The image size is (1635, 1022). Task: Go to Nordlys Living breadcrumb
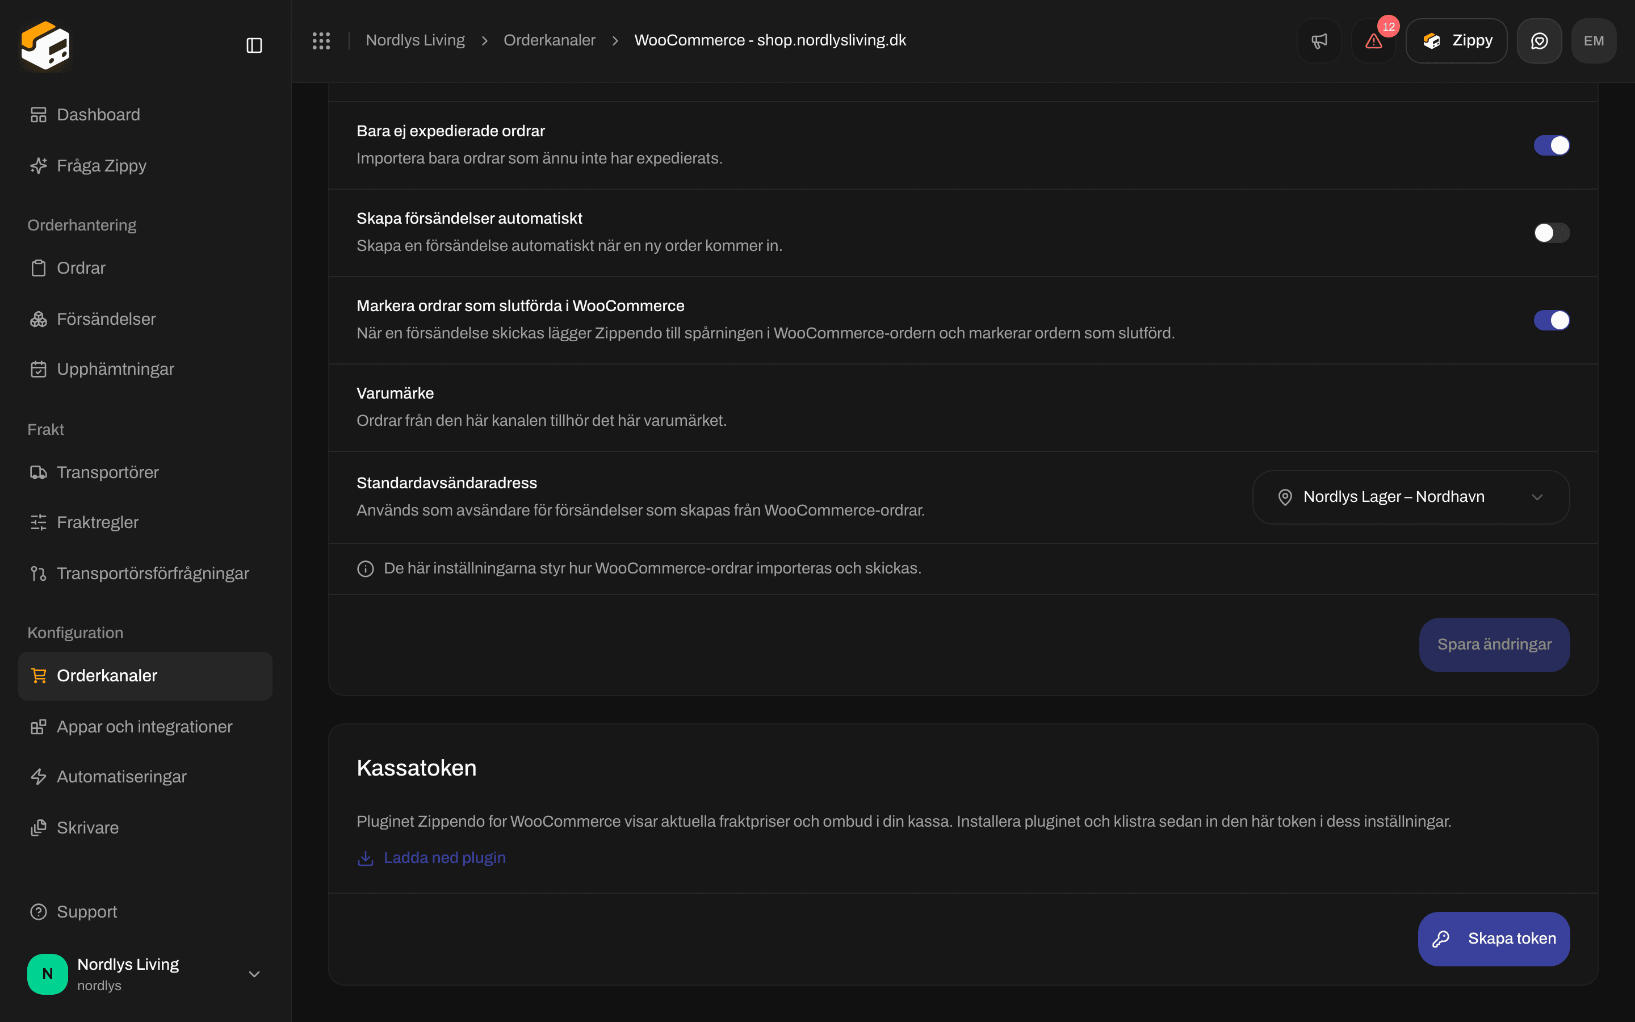point(415,40)
